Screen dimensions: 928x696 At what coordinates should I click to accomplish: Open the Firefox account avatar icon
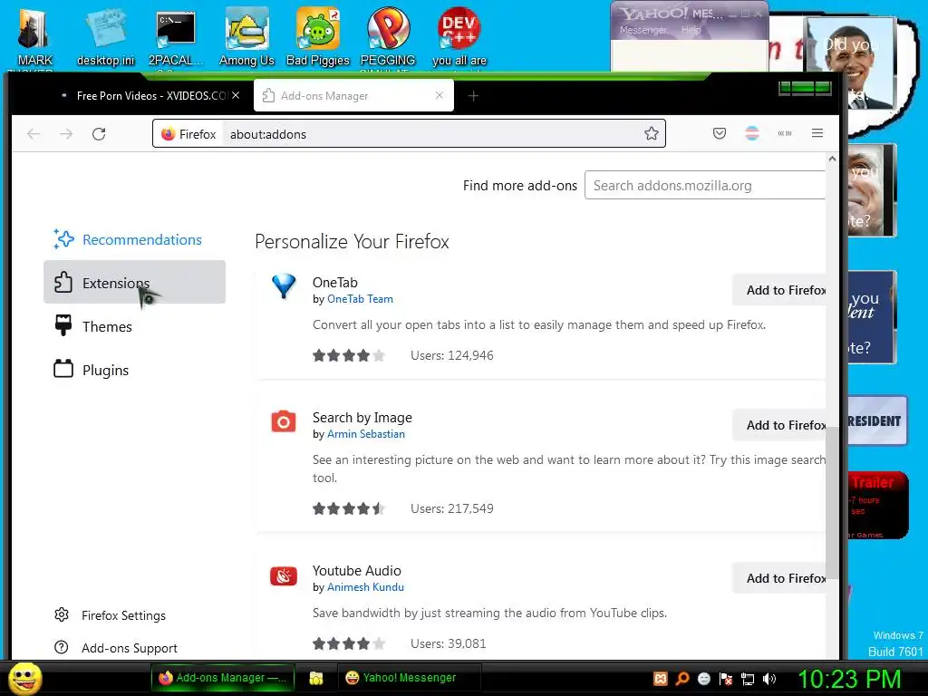click(751, 133)
